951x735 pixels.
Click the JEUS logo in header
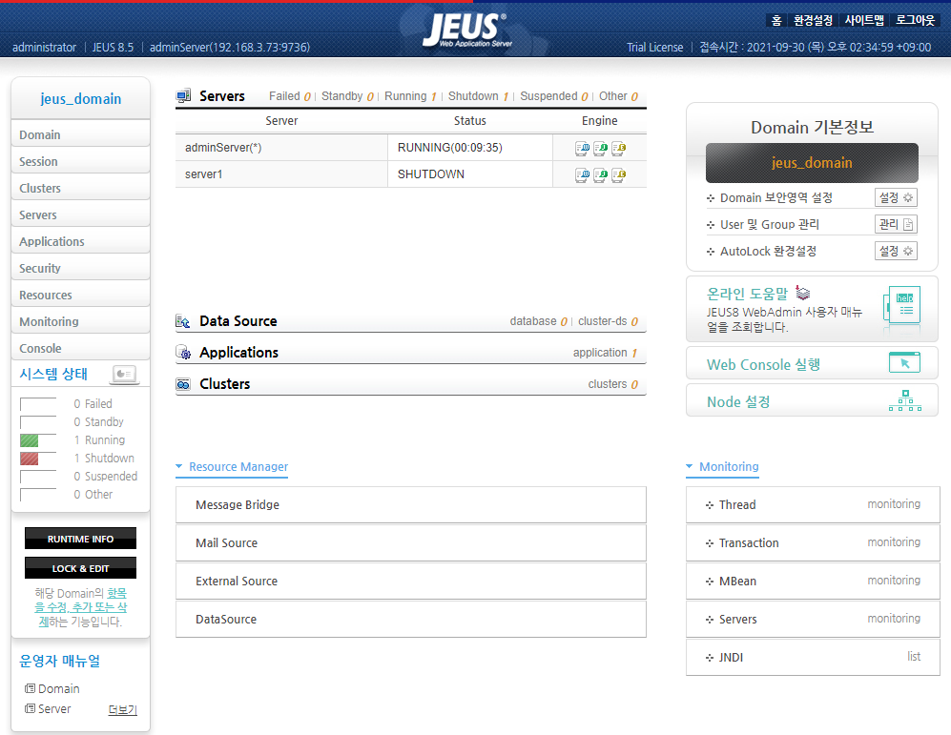tap(466, 30)
